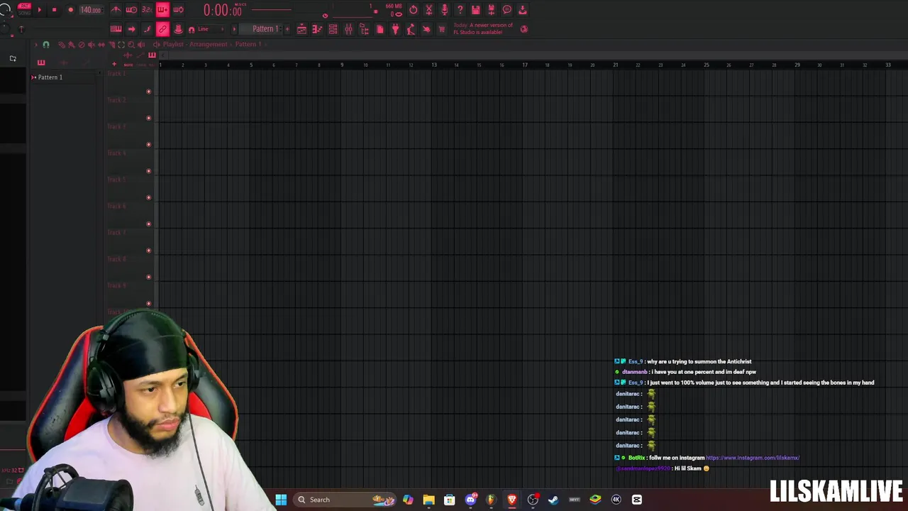The image size is (908, 511).
Task: Select the playlist Draw pencil tool
Action: click(62, 45)
